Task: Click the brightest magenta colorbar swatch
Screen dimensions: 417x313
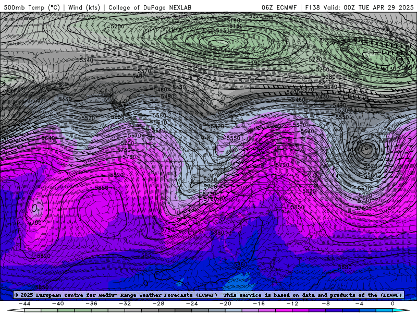Action: coord(284,311)
